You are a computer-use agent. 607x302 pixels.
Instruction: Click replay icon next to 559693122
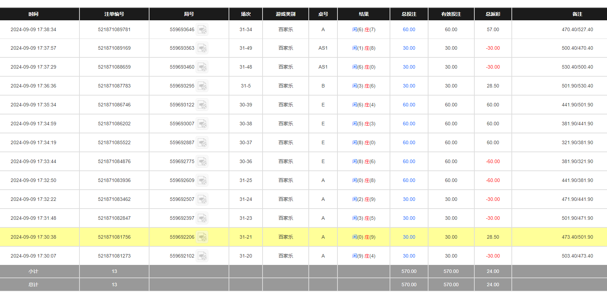tap(202, 105)
